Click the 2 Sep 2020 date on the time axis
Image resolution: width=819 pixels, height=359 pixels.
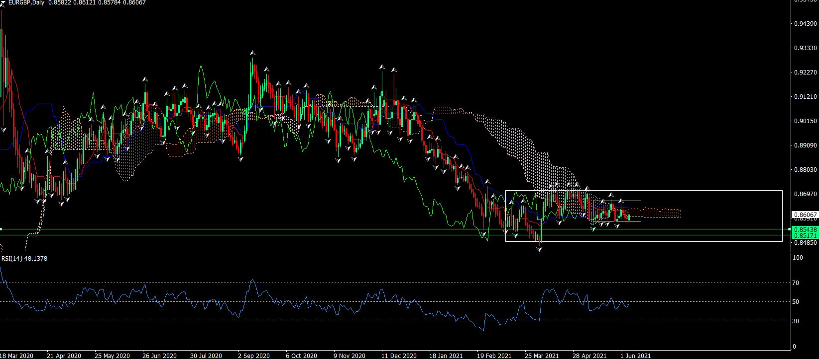click(x=253, y=356)
